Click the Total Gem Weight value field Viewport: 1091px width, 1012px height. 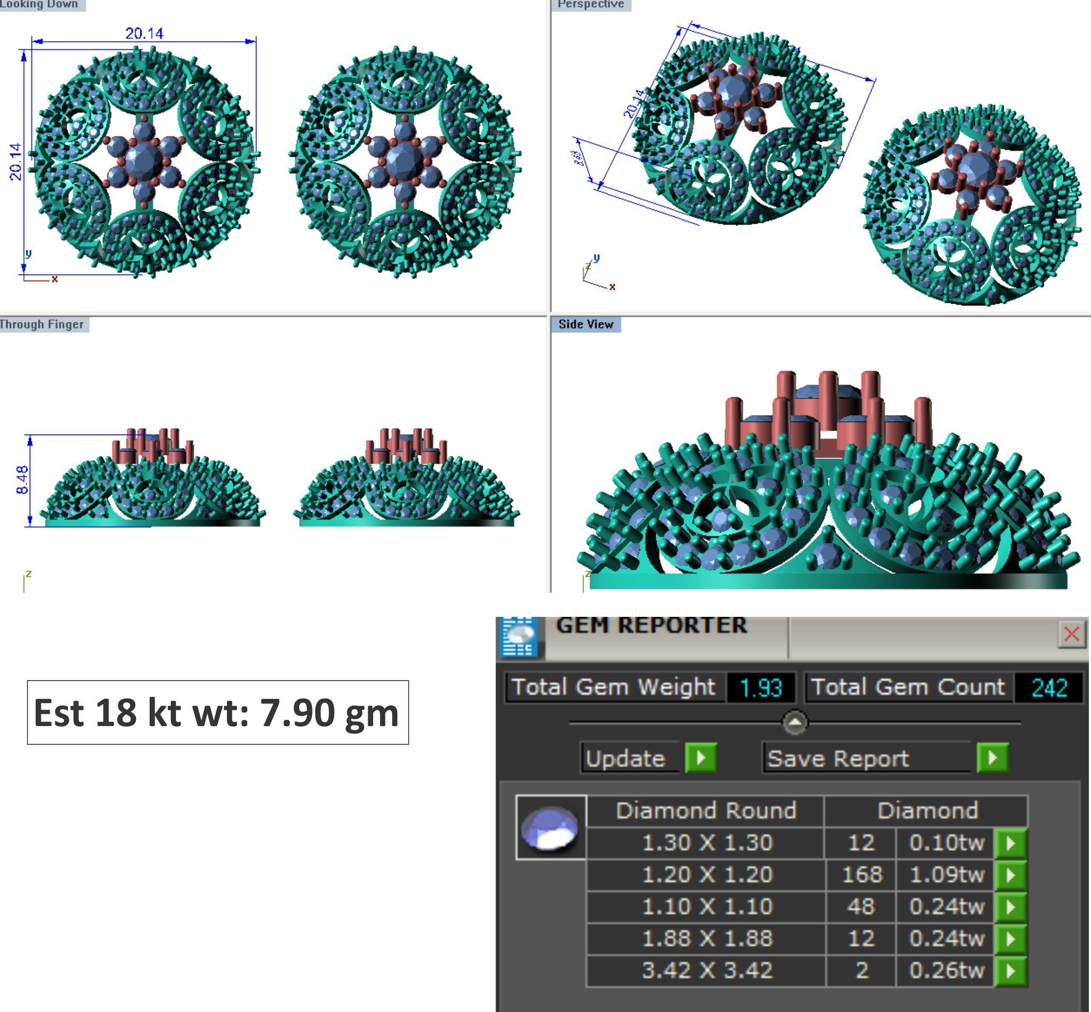(760, 688)
